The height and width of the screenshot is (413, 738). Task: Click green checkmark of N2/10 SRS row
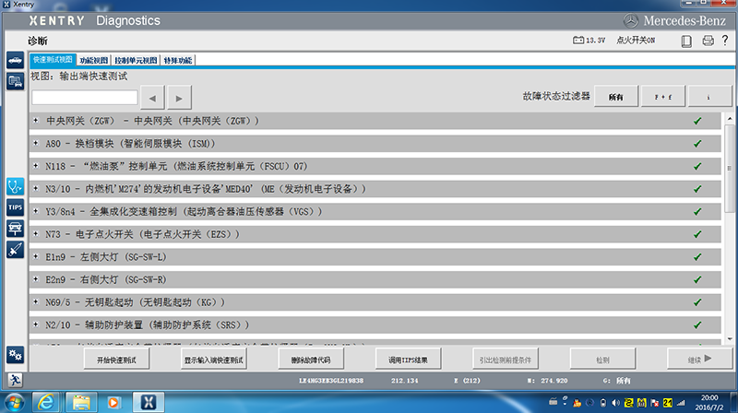(697, 325)
